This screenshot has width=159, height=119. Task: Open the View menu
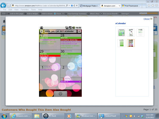(x=16, y=10)
